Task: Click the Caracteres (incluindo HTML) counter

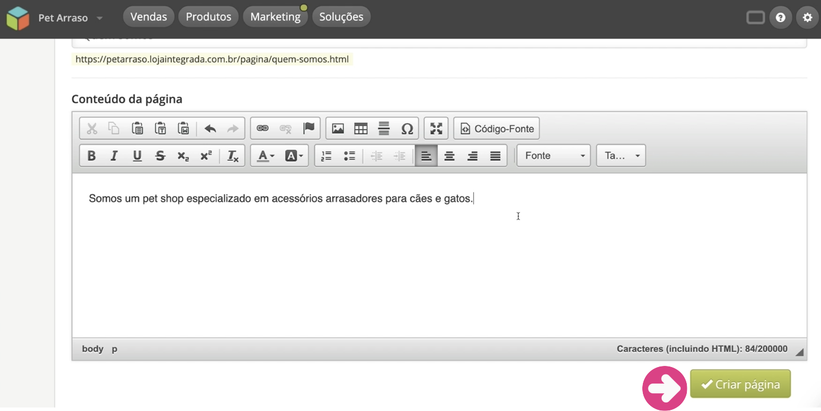Action: pyautogui.click(x=702, y=349)
